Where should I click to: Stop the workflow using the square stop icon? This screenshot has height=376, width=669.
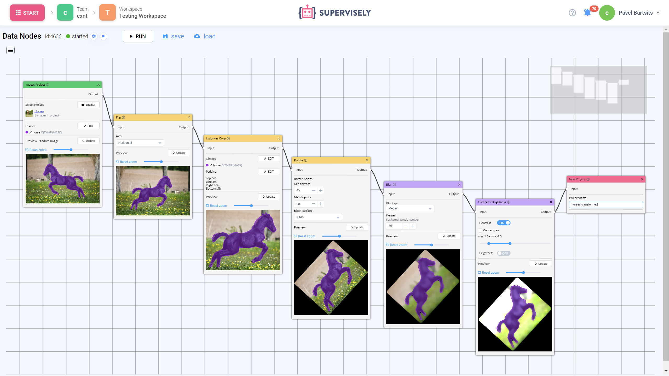pos(103,36)
